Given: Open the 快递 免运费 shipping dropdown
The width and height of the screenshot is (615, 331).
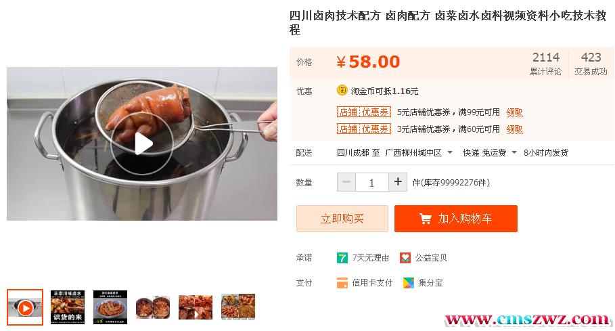Looking at the screenshot, I should 514,152.
